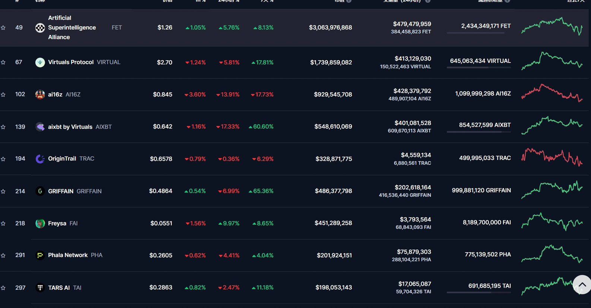
Task: Add ai16z to watchlist star
Action: point(3,95)
